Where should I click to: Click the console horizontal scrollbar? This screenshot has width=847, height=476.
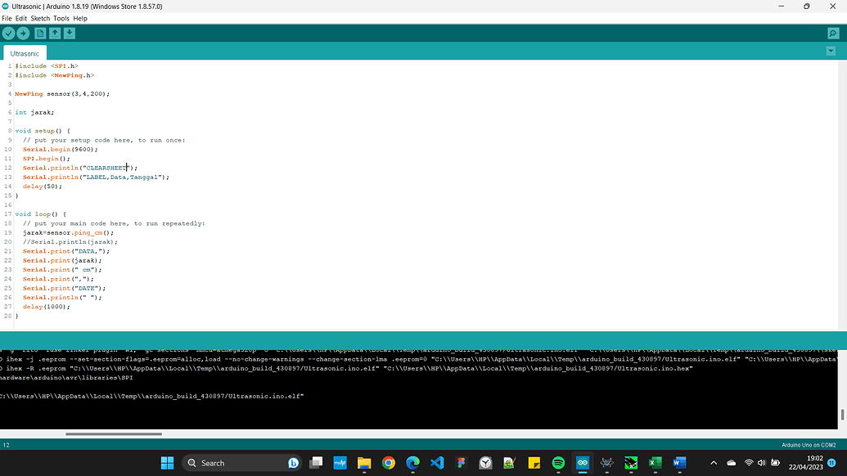click(113, 432)
